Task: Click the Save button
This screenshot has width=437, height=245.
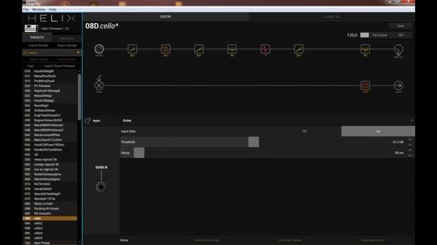Action: click(401, 26)
